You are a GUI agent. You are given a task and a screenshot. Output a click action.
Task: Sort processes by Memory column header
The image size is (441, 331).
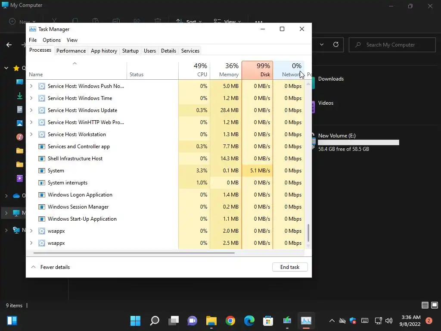coord(226,70)
